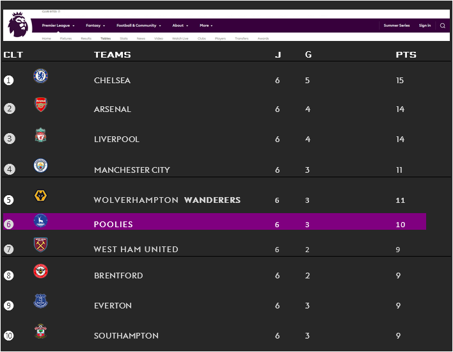The image size is (453, 352).
Task: Click the G column header
Action: (x=308, y=54)
